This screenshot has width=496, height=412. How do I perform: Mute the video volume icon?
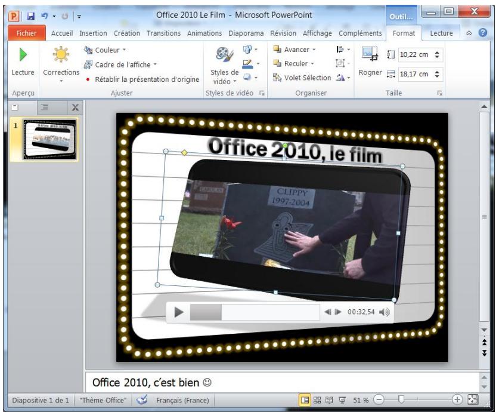click(x=385, y=312)
